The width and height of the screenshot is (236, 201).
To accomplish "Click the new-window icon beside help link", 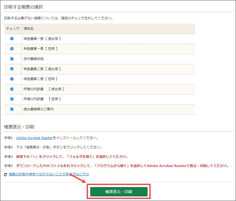I will point(6,175).
